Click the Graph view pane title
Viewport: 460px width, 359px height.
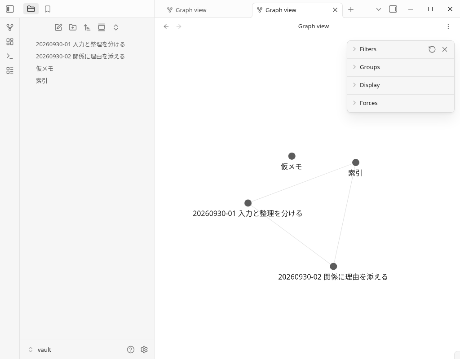tap(313, 26)
